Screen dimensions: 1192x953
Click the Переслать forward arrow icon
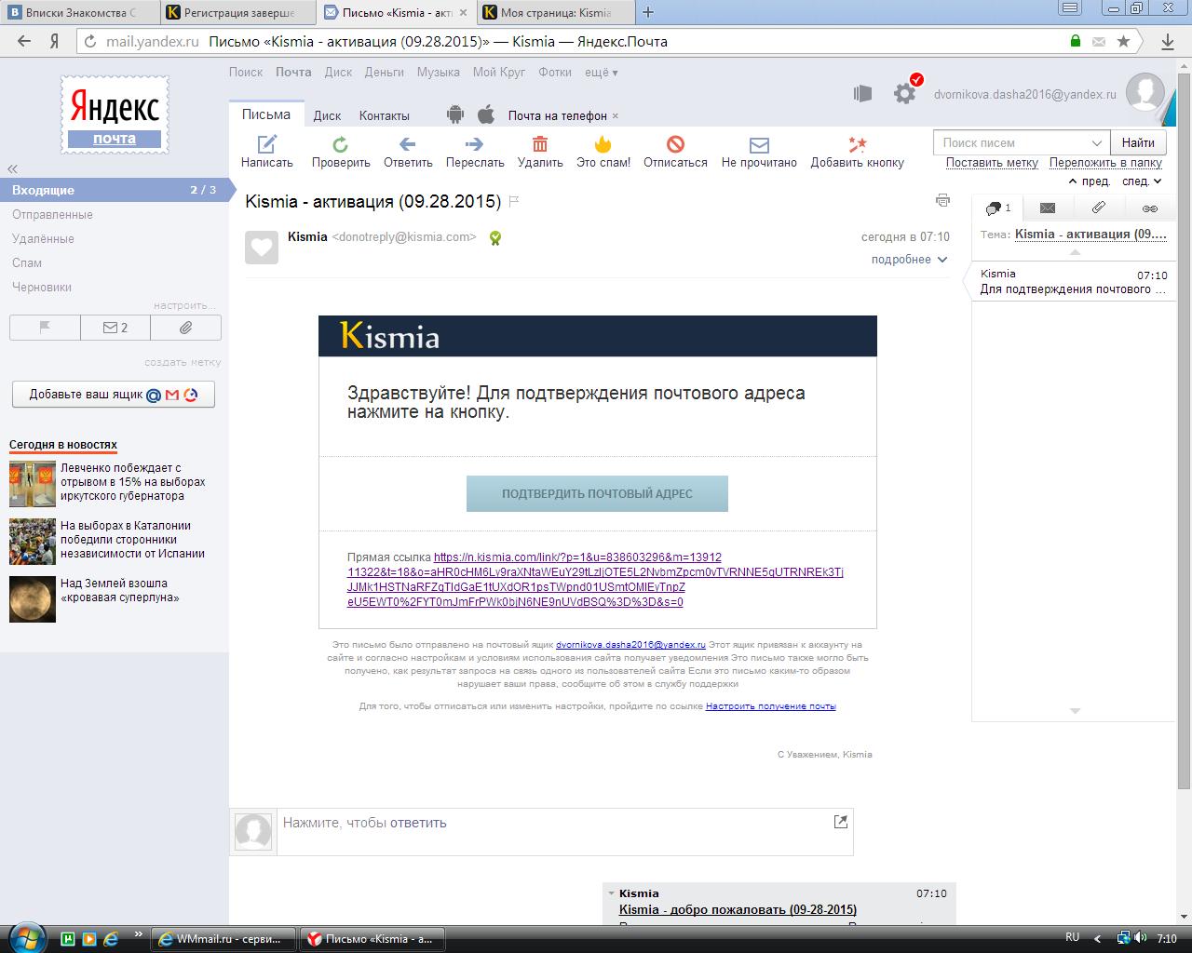click(x=474, y=143)
